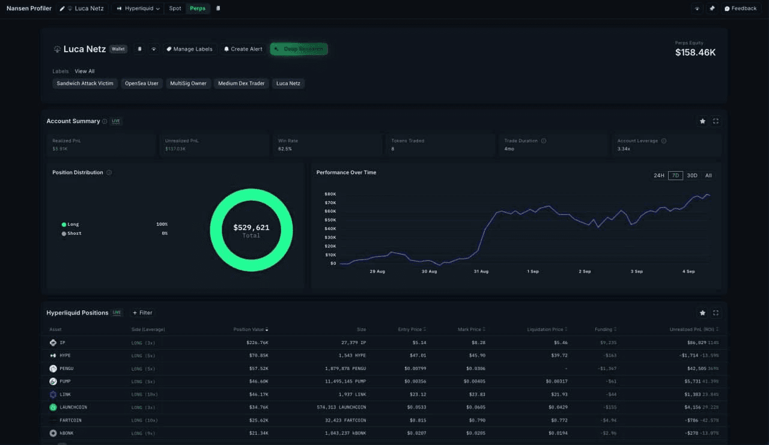Select the Perps tab

[x=198, y=8]
